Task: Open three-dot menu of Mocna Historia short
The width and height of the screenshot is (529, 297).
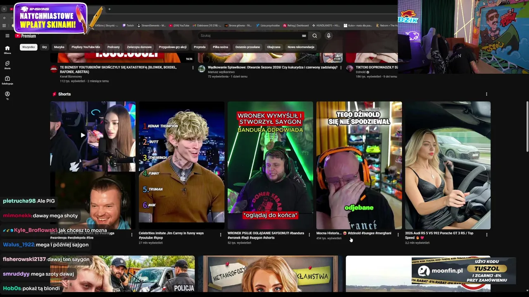Action: (x=398, y=235)
